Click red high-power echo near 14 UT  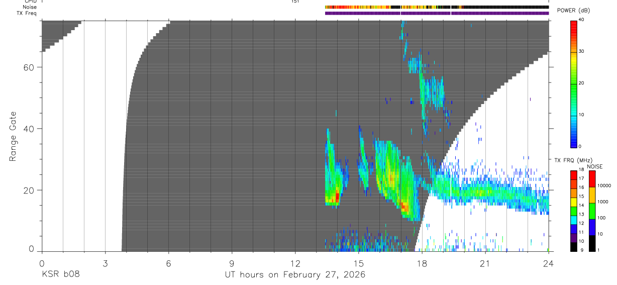[x=337, y=197]
